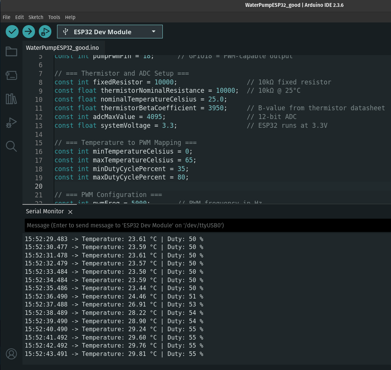Open the Search magnifier in sidebar

tap(11, 146)
